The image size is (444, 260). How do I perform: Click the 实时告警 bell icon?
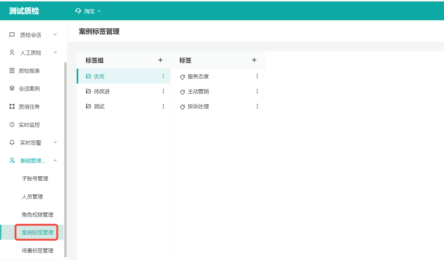point(12,143)
